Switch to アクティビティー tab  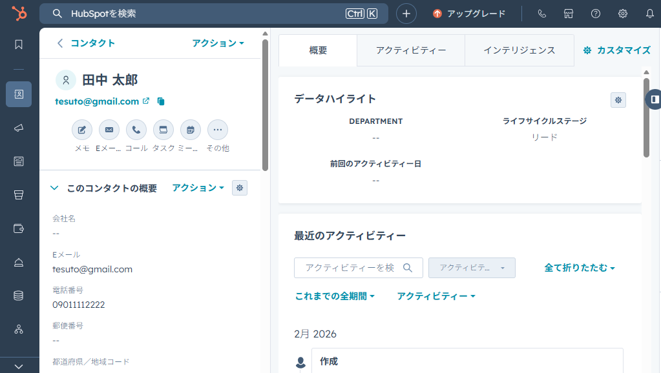(411, 50)
